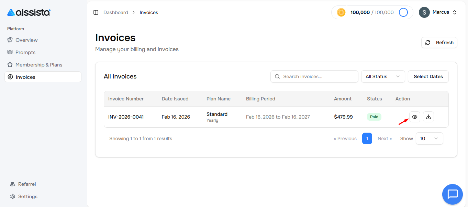468x207 pixels.
Task: Click the Marcus user avatar
Action: point(424,12)
